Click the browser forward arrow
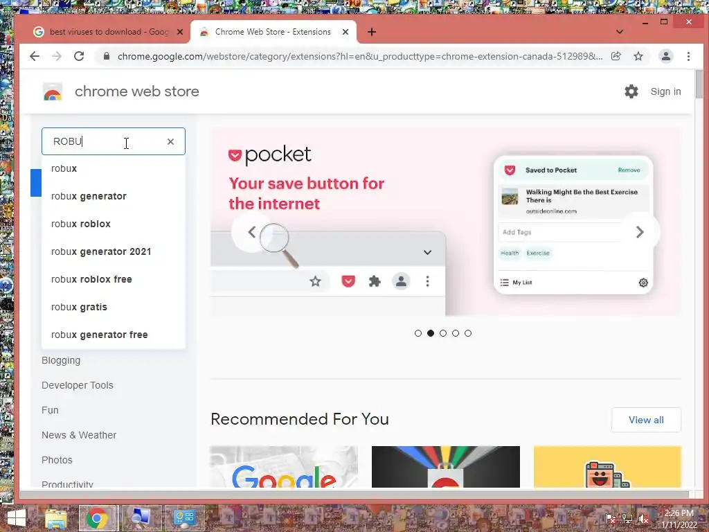This screenshot has height=532, width=709. [57, 56]
